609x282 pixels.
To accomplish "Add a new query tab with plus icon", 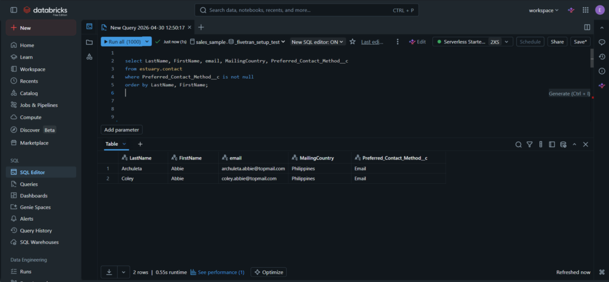I will click(x=201, y=27).
